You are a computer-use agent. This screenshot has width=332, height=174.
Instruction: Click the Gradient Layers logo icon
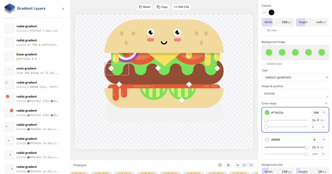coord(10,9)
